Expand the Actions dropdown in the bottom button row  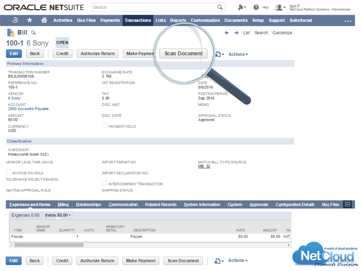pos(238,260)
